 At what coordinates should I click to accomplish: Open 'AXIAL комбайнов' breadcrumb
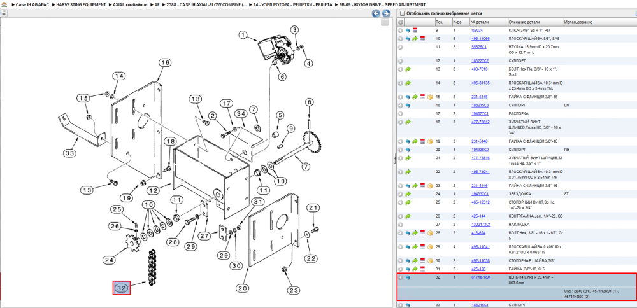(x=129, y=4)
